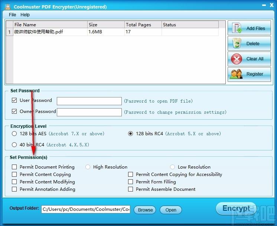Select 40 bits RC4 encryption
This screenshot has width=277, height=226.
[14, 145]
